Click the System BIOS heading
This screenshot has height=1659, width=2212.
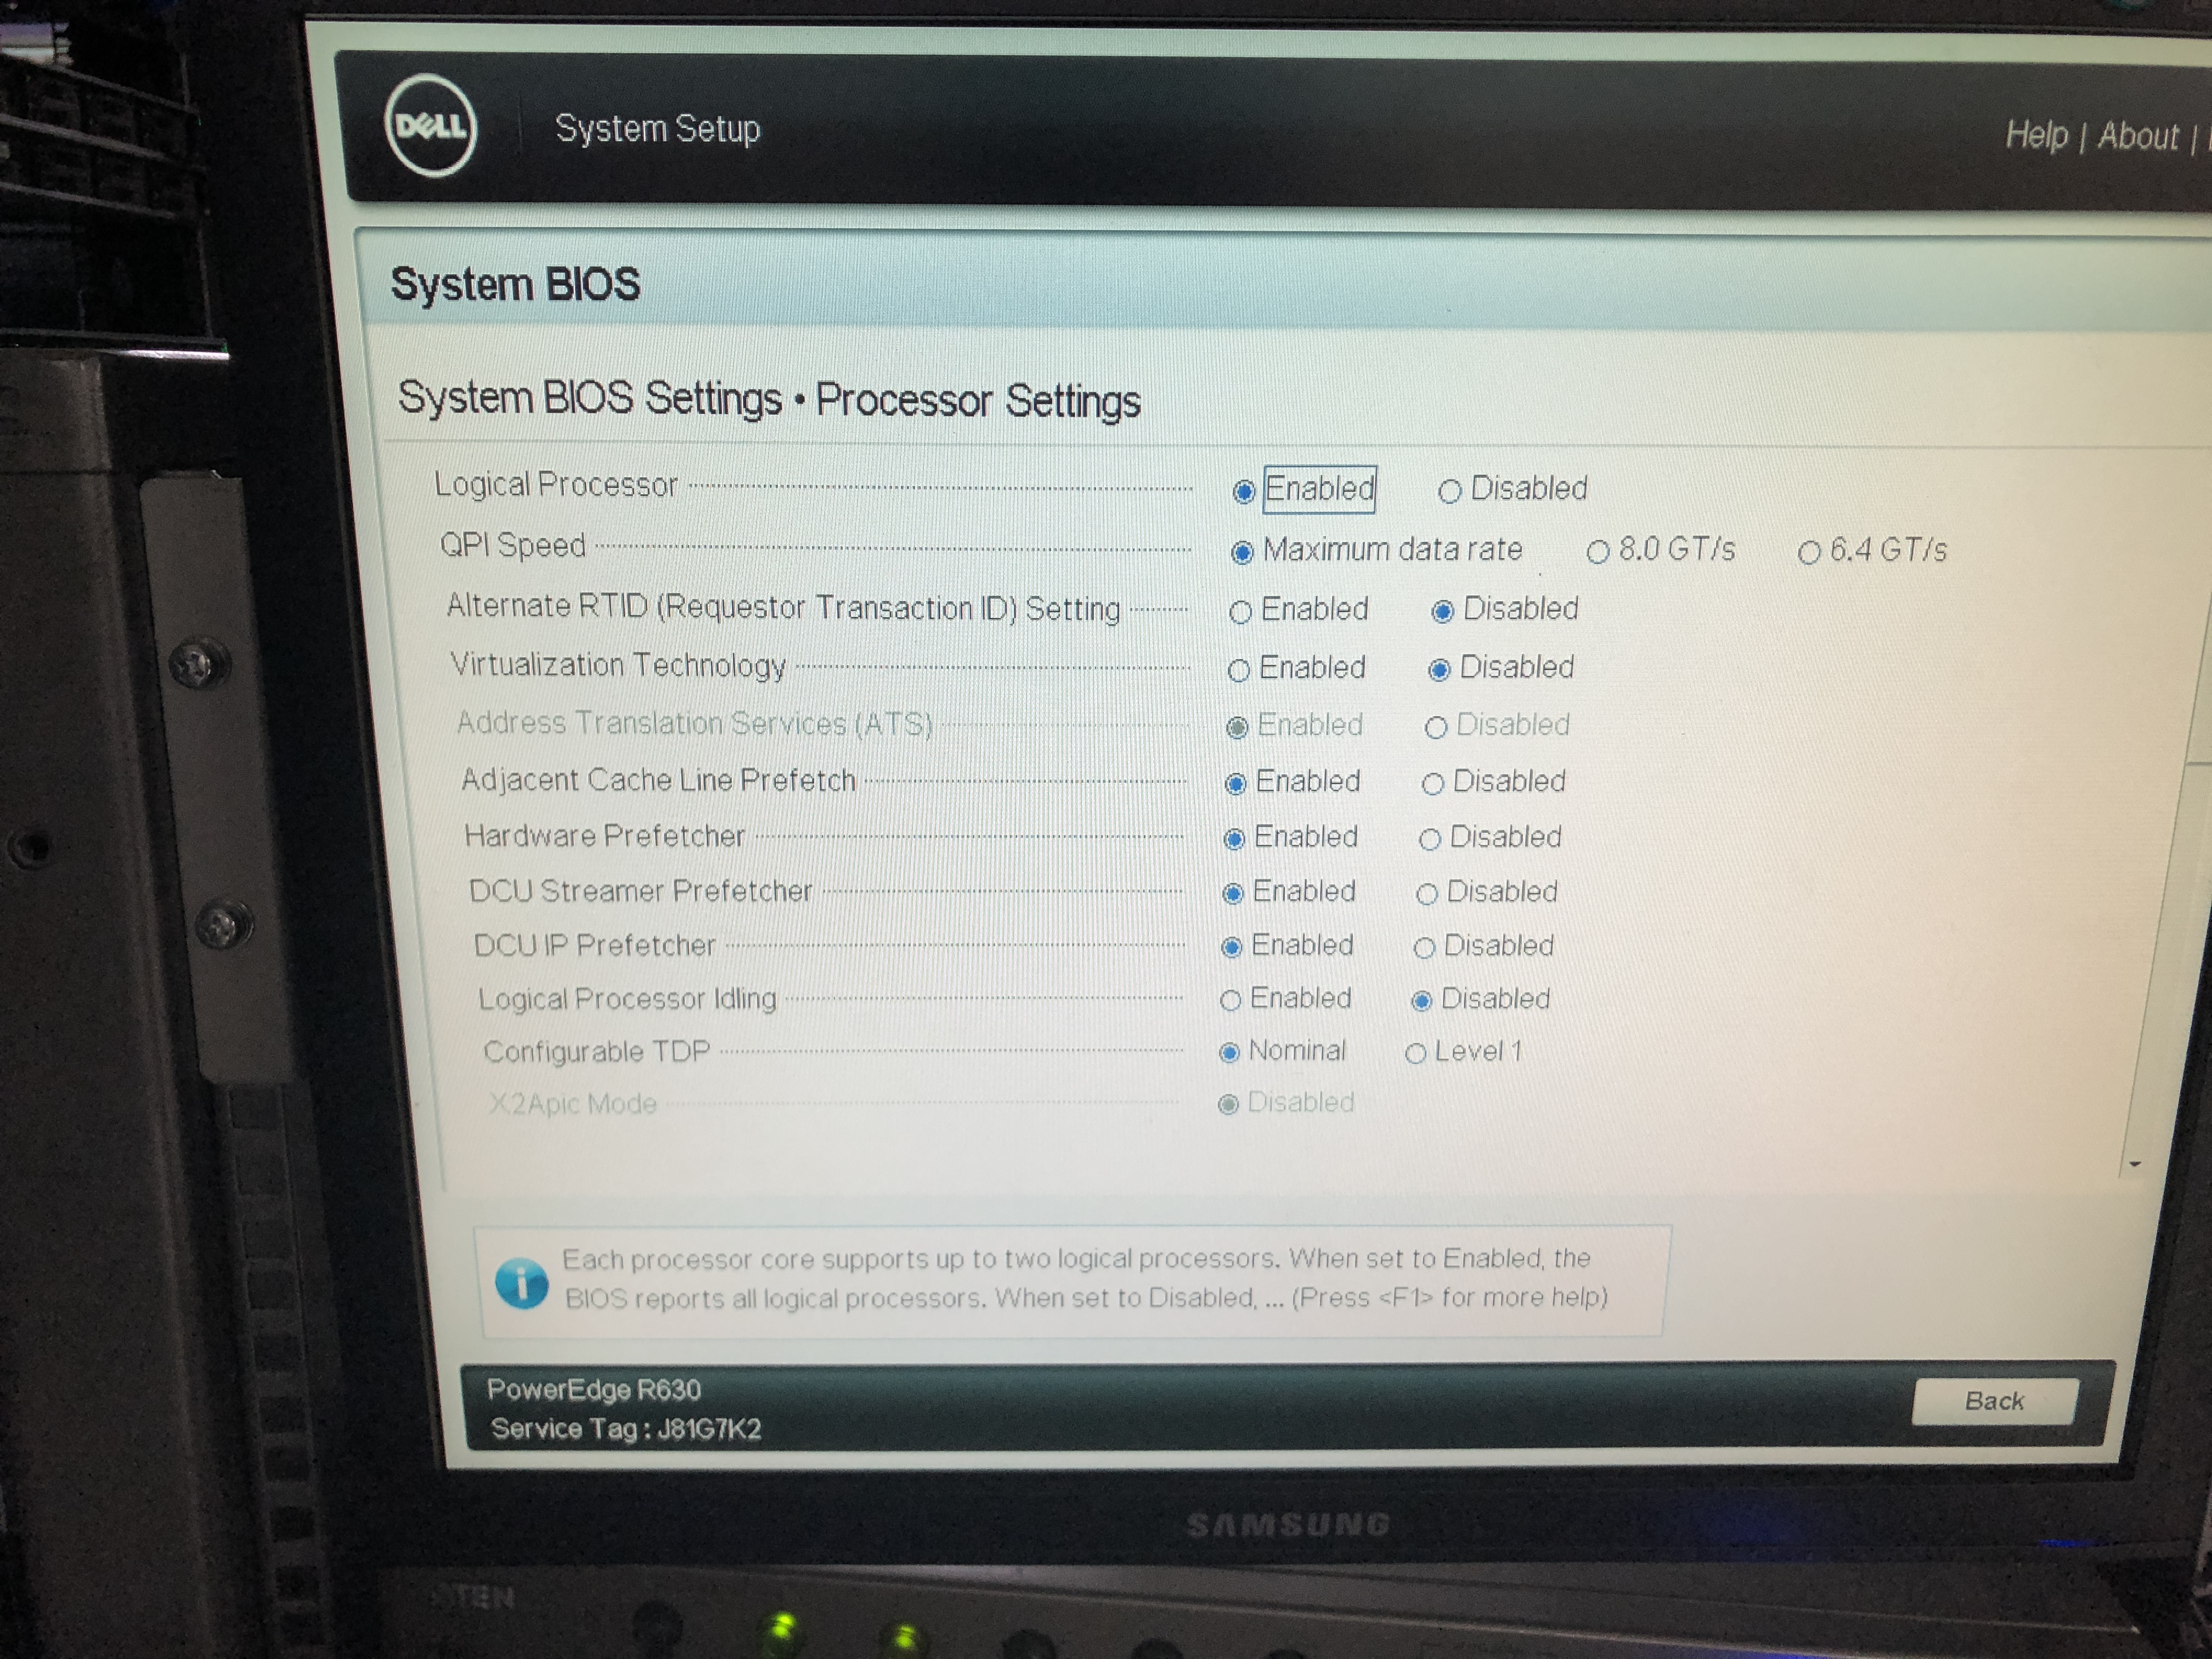(x=515, y=284)
